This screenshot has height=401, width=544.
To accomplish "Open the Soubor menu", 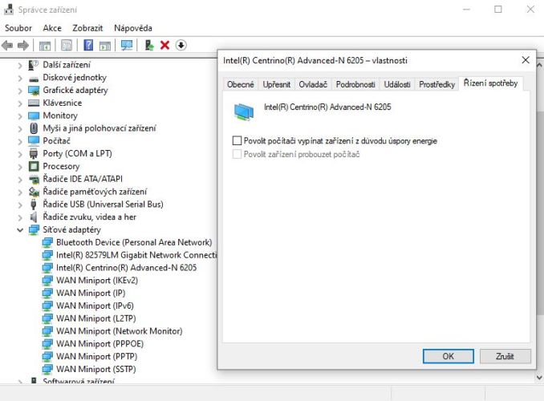I will (18, 28).
